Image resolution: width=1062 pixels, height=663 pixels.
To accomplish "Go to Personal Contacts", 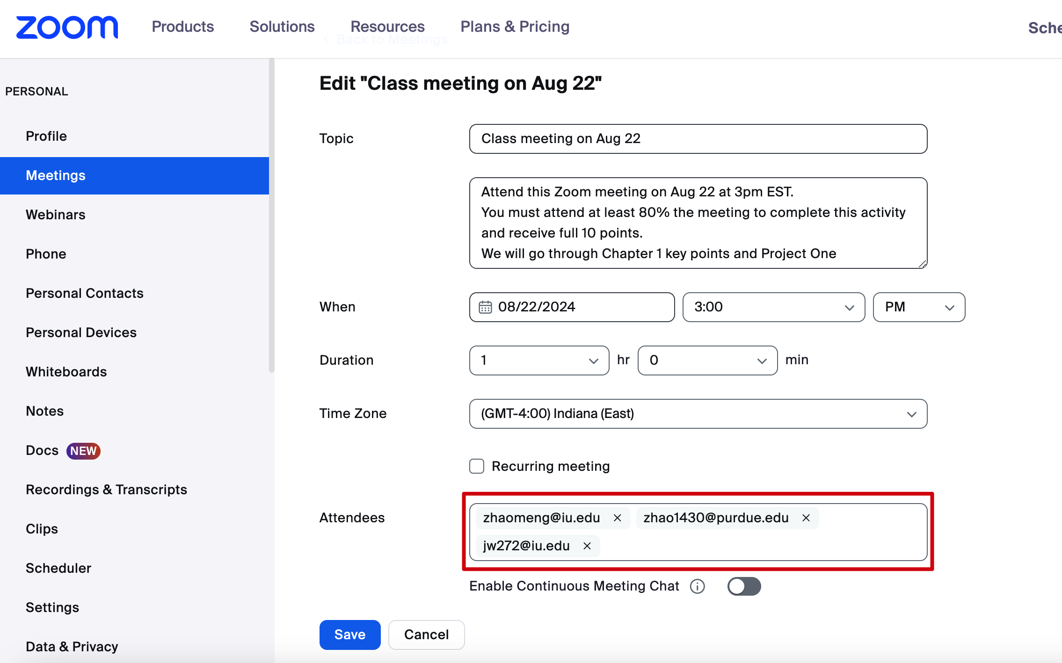I will 84,293.
